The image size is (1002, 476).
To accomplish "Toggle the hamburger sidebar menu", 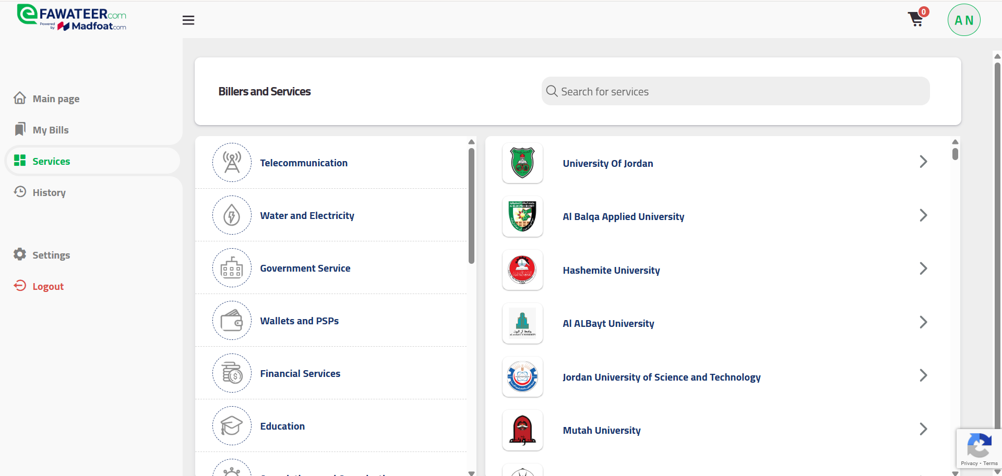I will pos(188,20).
